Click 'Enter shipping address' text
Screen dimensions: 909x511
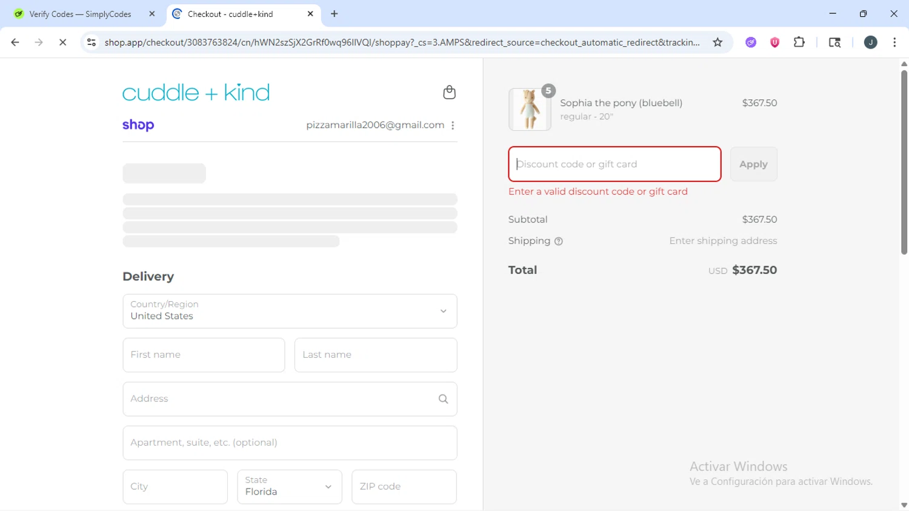[x=723, y=241]
